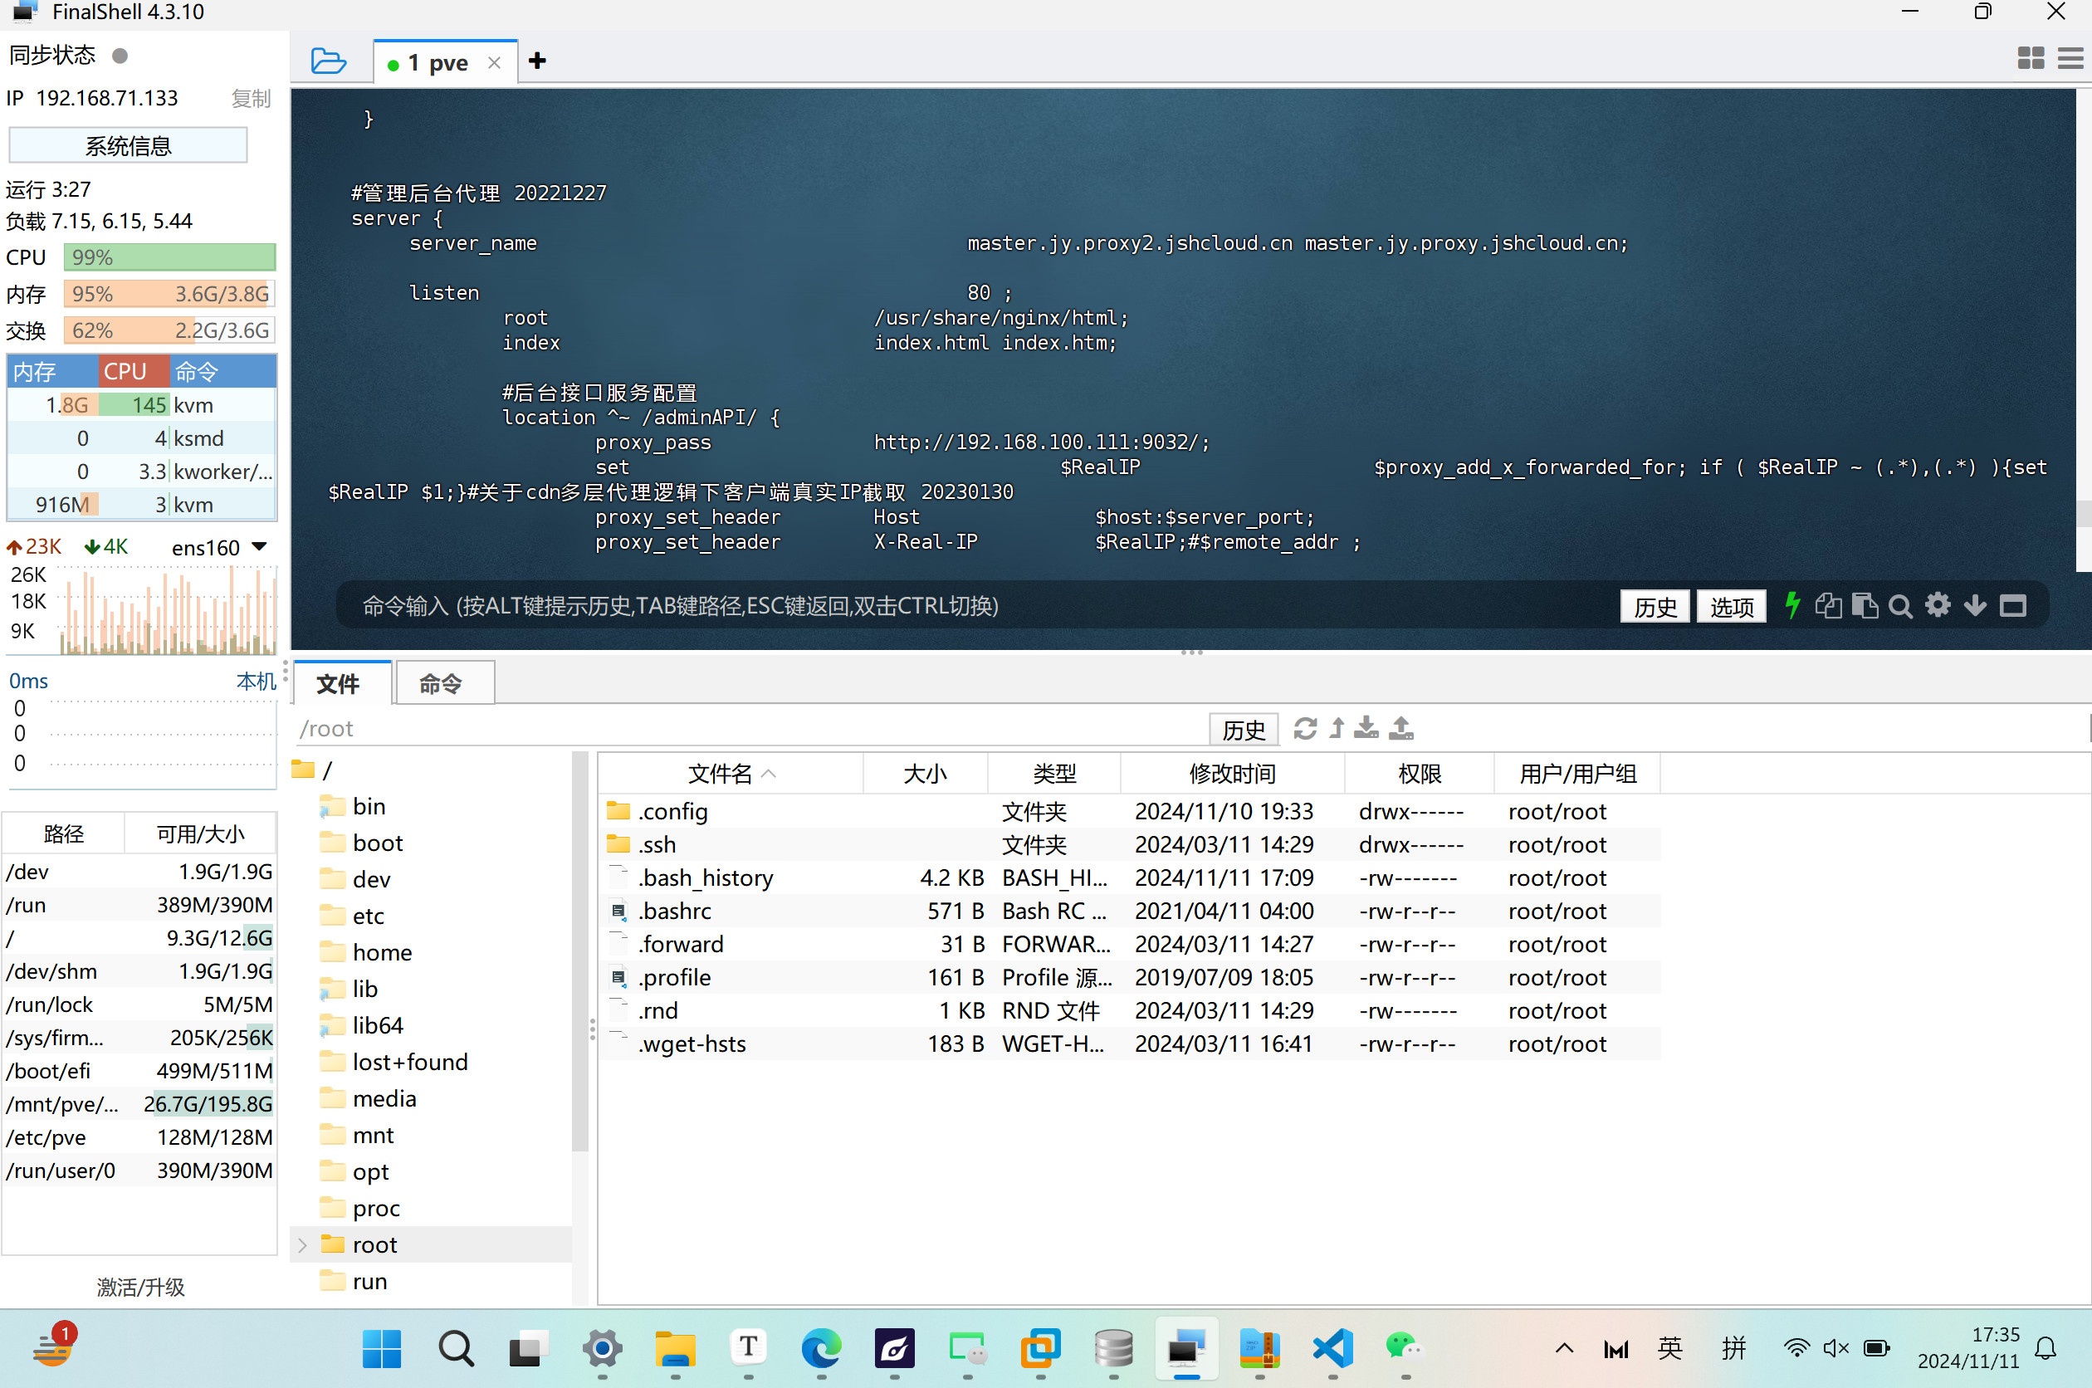Open Windows Start menu
Viewport: 2092px width, 1388px height.
pyautogui.click(x=381, y=1348)
